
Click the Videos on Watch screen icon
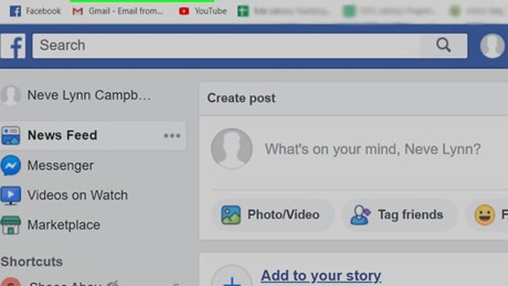[x=10, y=195]
